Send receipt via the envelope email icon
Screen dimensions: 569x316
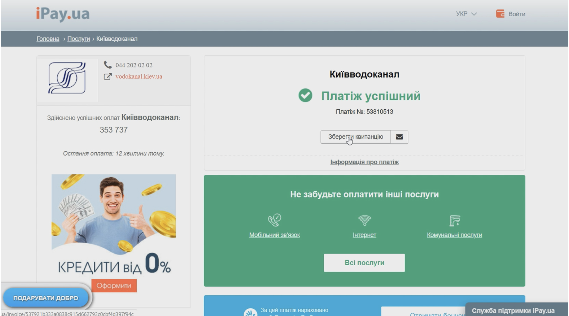point(399,137)
